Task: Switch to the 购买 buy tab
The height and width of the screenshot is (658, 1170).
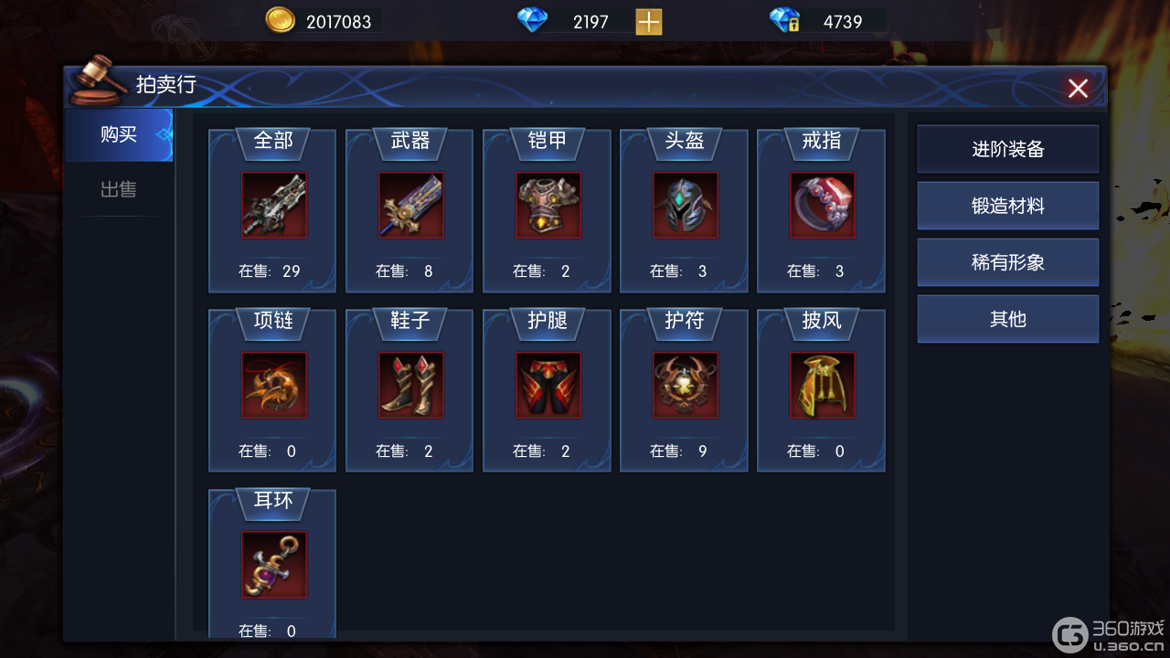Action: click(119, 135)
